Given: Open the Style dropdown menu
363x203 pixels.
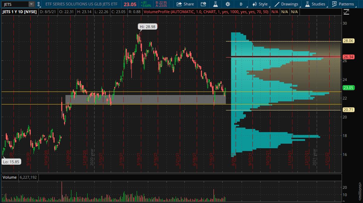Looking at the screenshot, I should tap(260, 4).
